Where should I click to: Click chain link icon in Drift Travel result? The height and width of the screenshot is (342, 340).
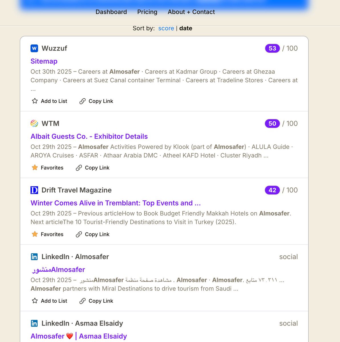click(x=79, y=234)
